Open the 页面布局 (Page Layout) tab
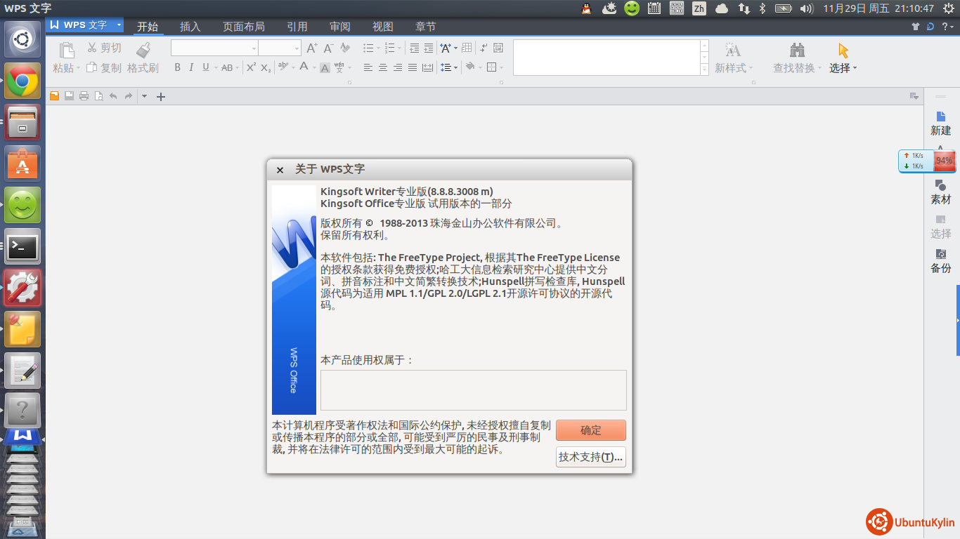960x539 pixels. [x=243, y=27]
